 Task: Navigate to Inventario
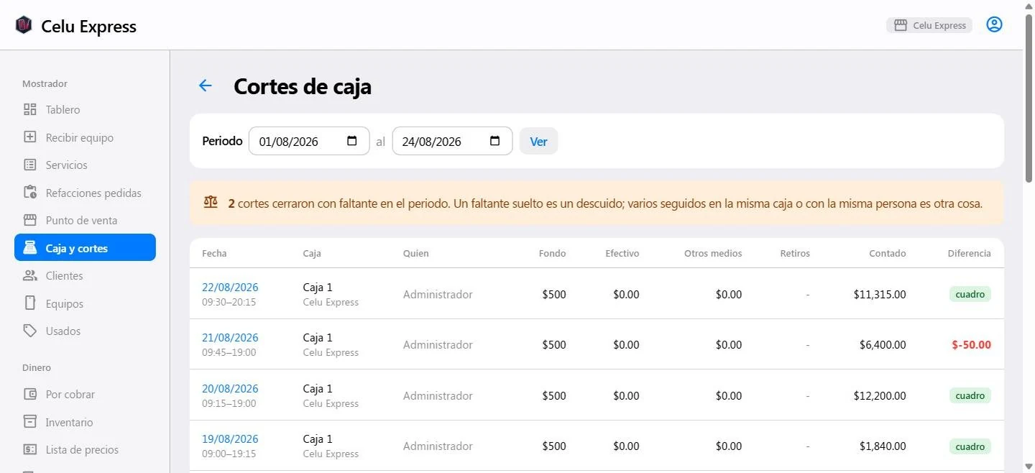tap(85, 422)
